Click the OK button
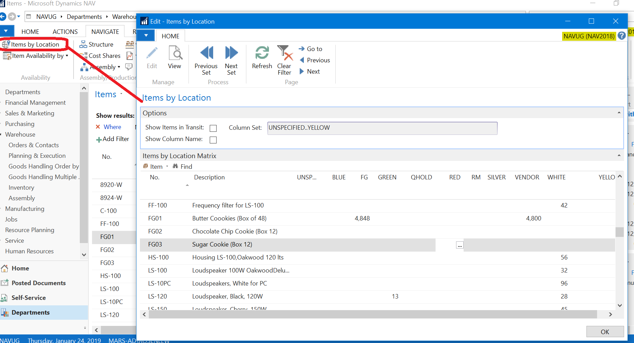Image resolution: width=634 pixels, height=343 pixels. [x=605, y=332]
